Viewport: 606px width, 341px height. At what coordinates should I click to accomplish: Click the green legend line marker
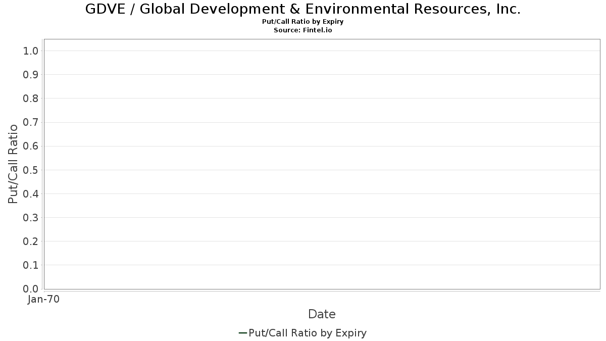point(242,333)
